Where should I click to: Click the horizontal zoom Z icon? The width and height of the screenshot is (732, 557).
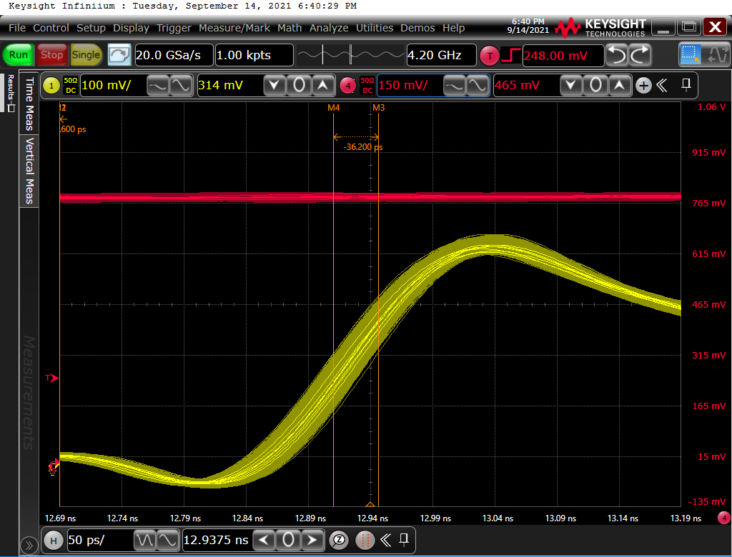pos(340,540)
